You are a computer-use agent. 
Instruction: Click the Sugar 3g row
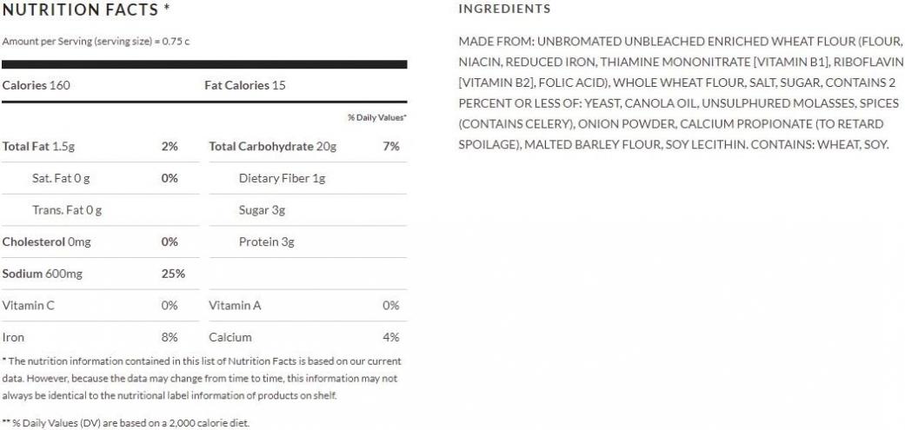(309, 210)
